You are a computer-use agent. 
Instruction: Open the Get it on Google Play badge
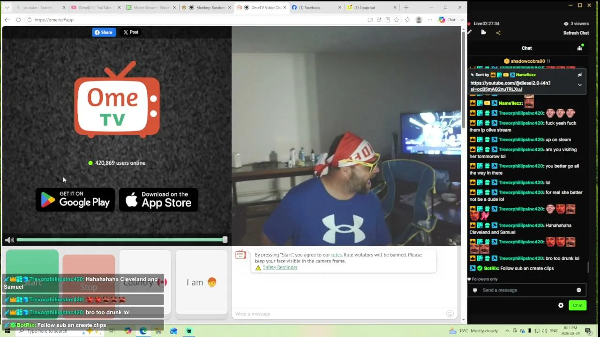coord(75,200)
